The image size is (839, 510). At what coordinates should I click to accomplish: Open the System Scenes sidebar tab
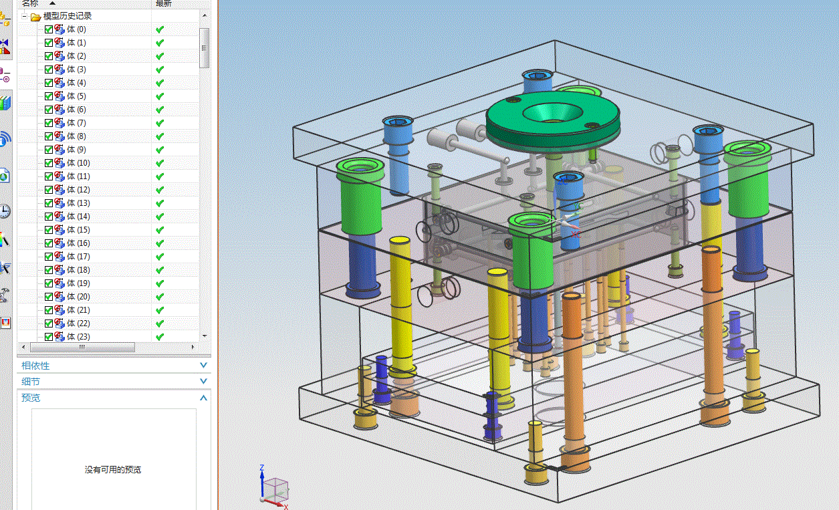coord(5,322)
